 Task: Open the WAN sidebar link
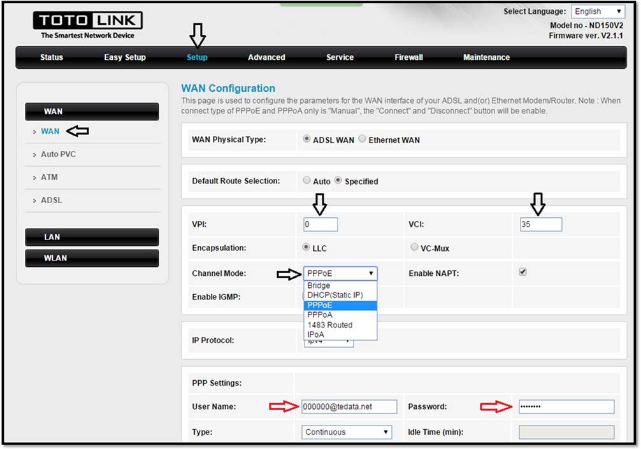50,131
